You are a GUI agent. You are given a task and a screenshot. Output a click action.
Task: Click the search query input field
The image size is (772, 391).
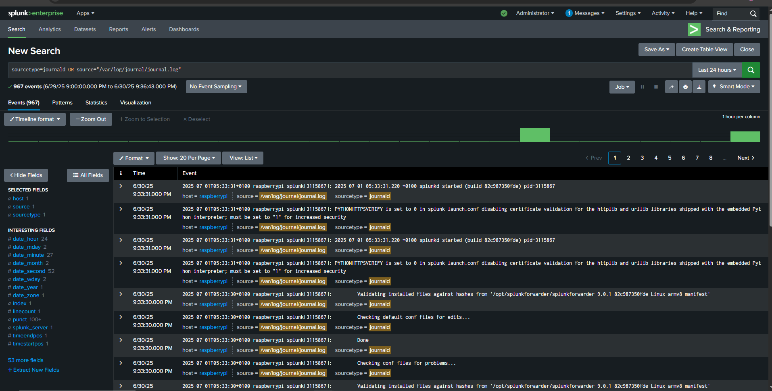[x=350, y=70]
